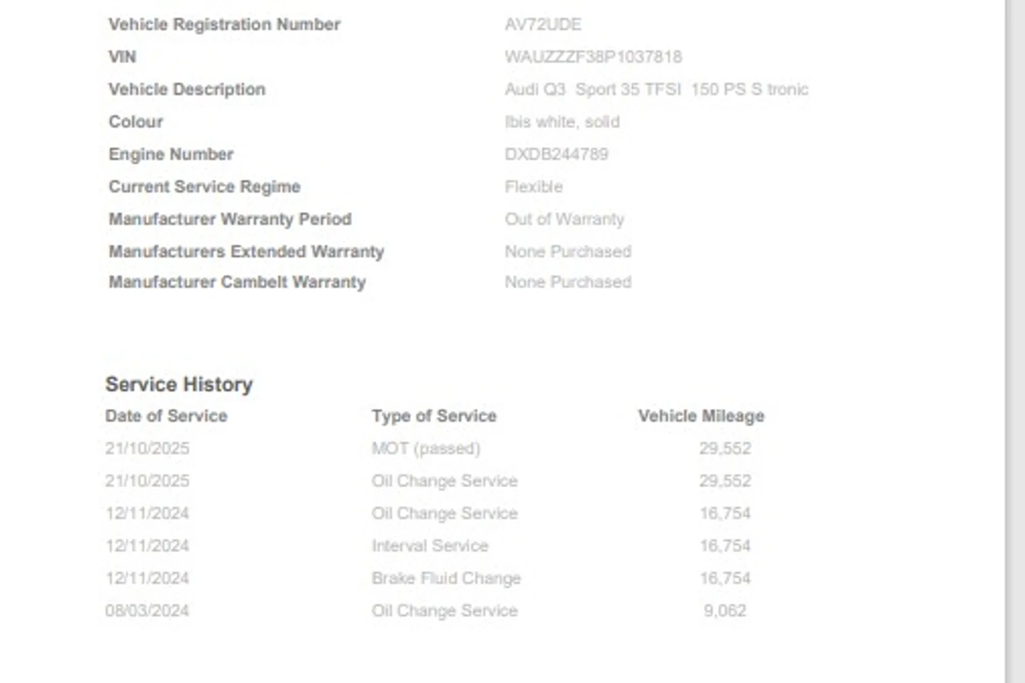Click the Vehicle Registration Number label
Viewport: 1025px width, 683px height.
coord(224,25)
